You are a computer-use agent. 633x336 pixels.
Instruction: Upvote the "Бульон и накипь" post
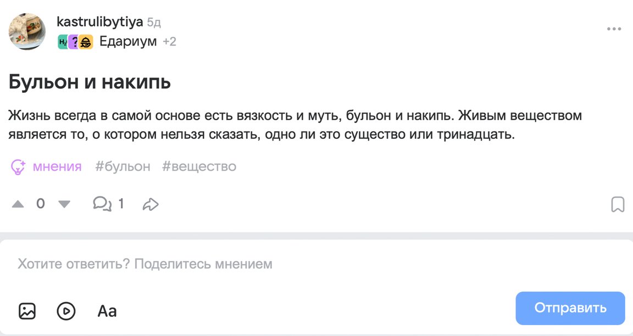coord(18,204)
